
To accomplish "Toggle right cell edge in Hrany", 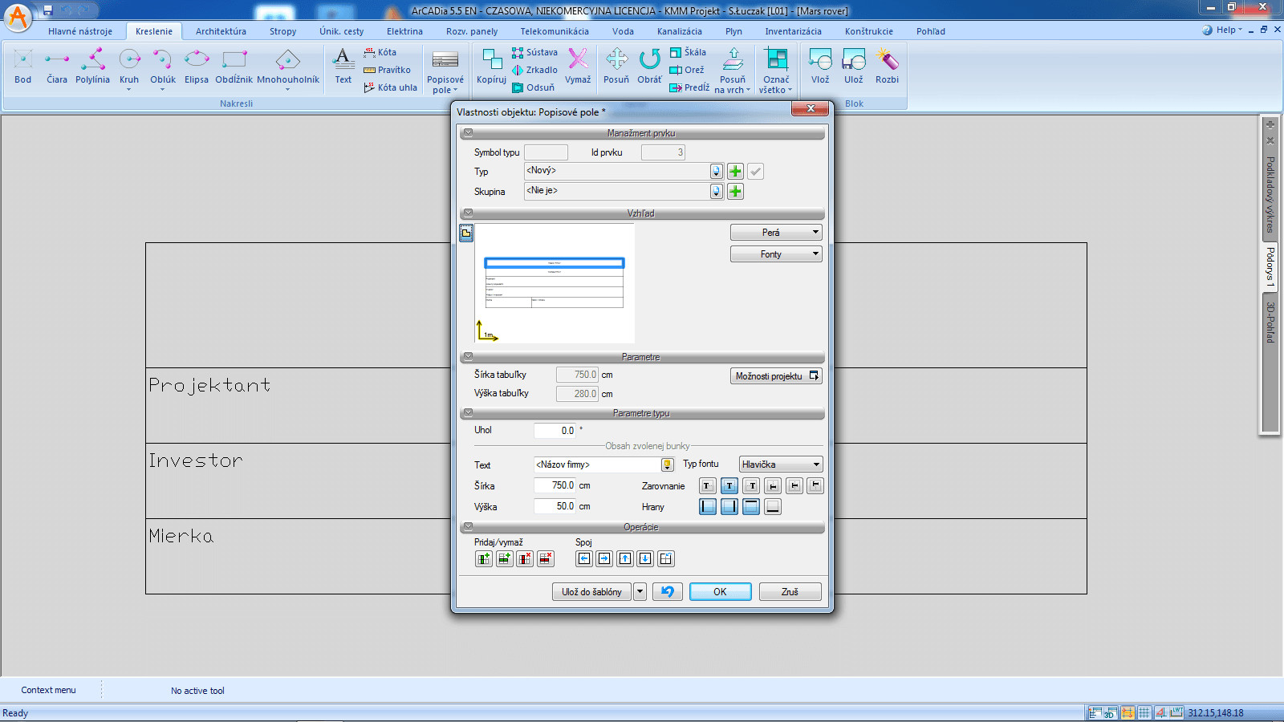I will [x=729, y=506].
